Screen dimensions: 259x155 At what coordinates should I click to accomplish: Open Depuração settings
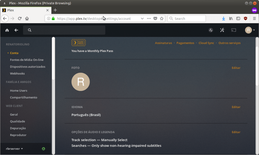(18, 128)
